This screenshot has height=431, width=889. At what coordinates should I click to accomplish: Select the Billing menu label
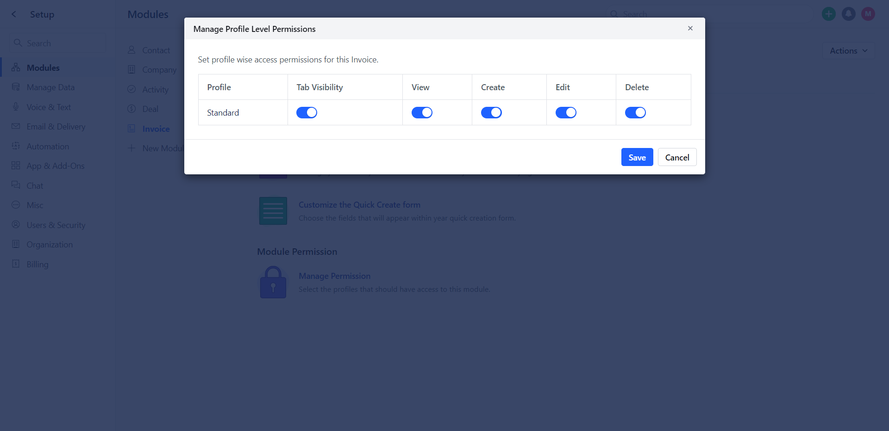coord(38,265)
